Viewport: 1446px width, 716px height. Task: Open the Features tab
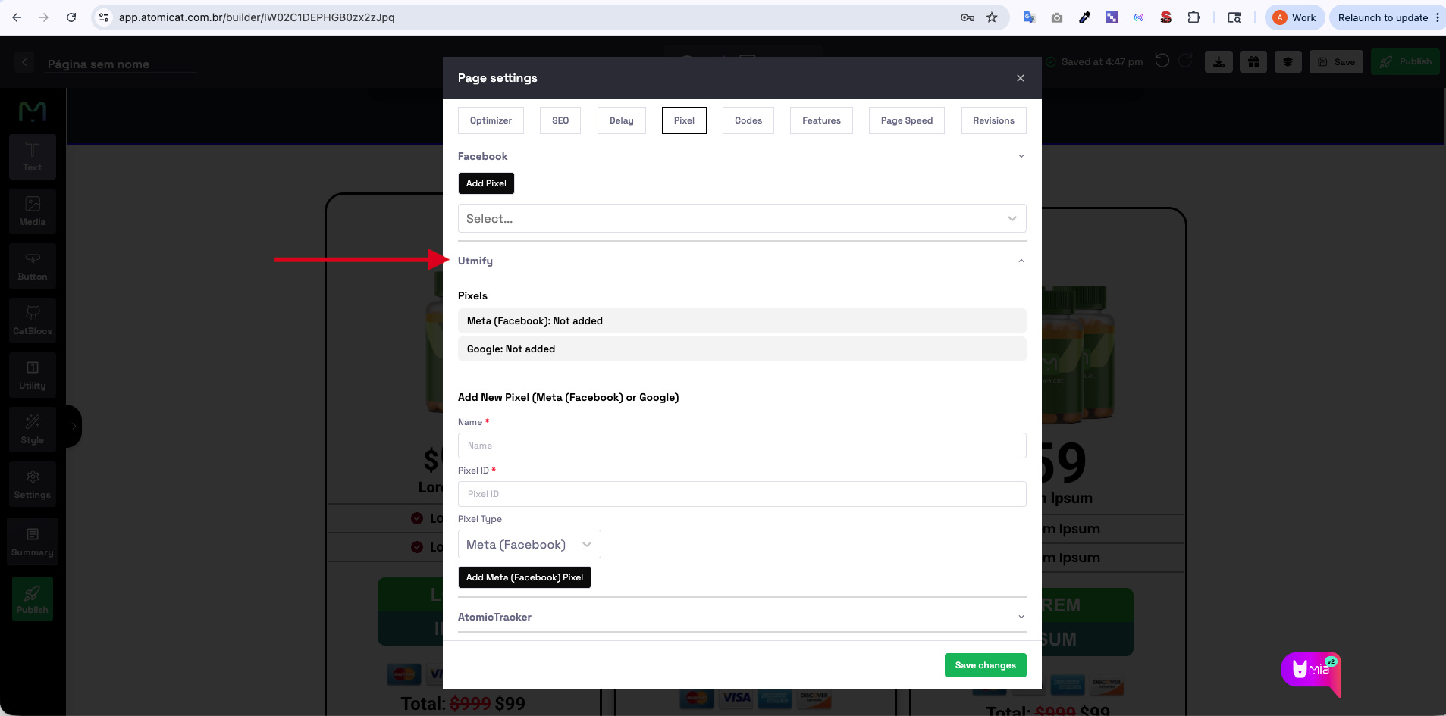(821, 120)
